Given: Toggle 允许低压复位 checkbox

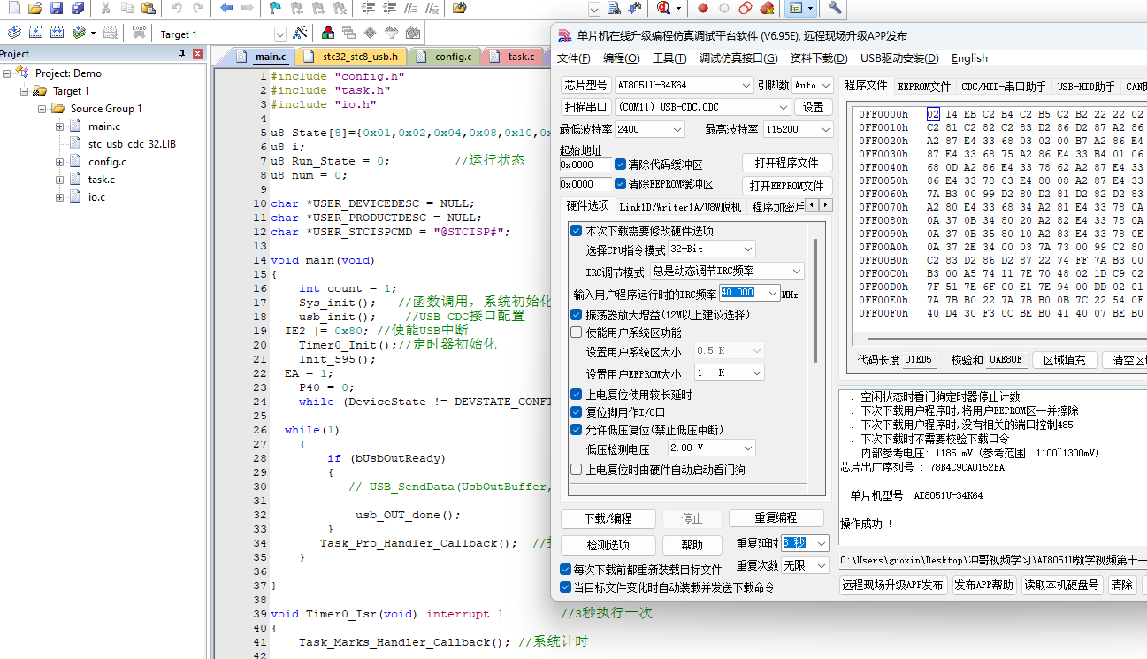Looking at the screenshot, I should pos(577,430).
